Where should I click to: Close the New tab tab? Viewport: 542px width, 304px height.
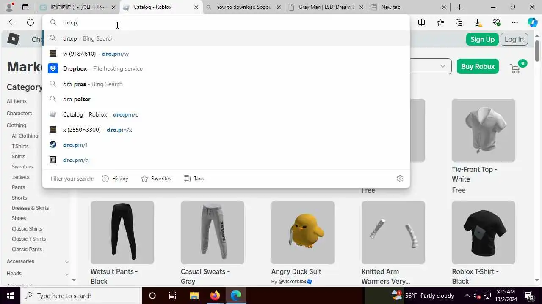(x=444, y=7)
